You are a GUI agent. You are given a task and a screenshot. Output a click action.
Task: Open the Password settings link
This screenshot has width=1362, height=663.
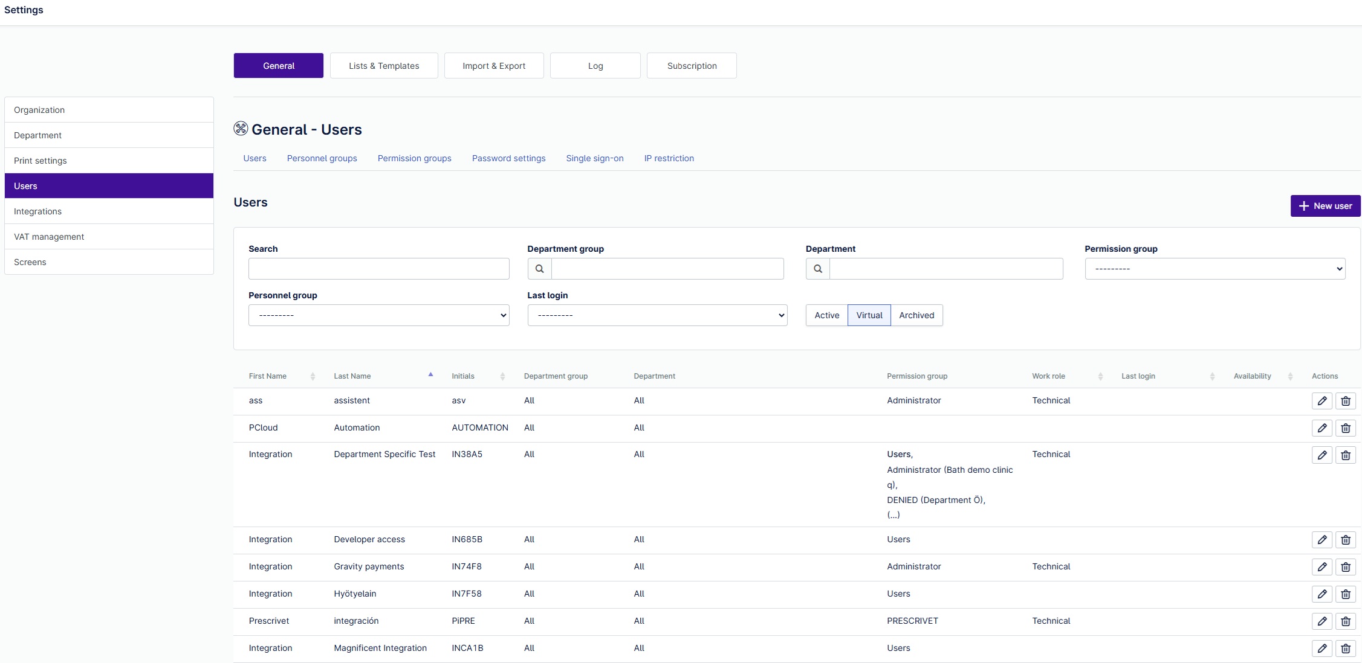point(508,158)
